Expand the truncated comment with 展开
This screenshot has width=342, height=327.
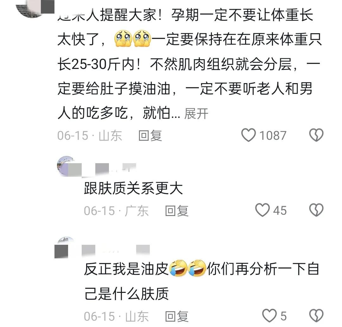(x=196, y=114)
